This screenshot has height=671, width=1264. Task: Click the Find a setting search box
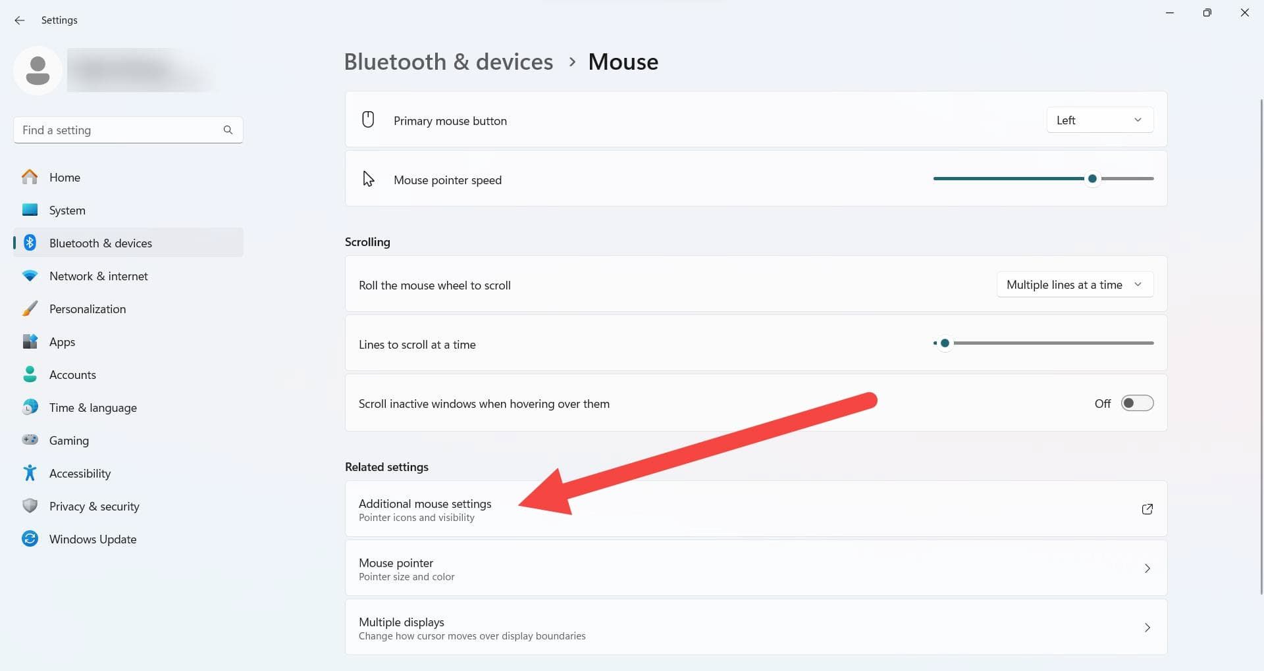coord(118,130)
